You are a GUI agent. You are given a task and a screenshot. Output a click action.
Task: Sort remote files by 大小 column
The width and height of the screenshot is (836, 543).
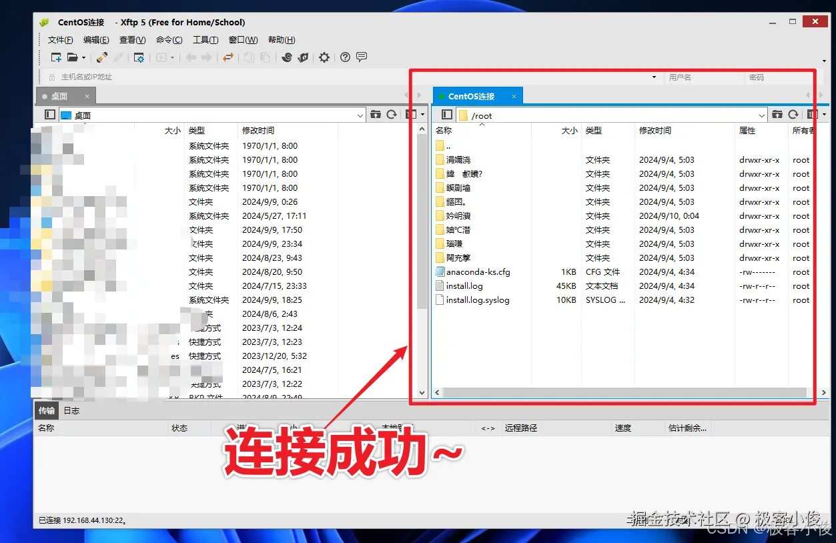pyautogui.click(x=556, y=131)
